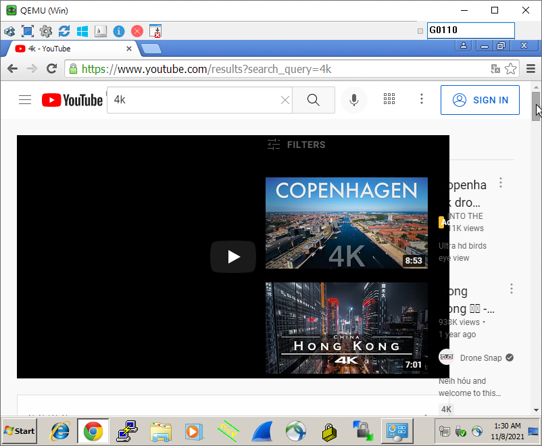The width and height of the screenshot is (542, 446).
Task: Reload the page in Chrome
Action: [51, 69]
